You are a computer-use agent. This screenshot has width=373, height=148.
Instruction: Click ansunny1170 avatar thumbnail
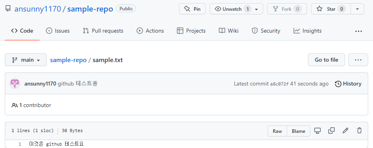15,84
